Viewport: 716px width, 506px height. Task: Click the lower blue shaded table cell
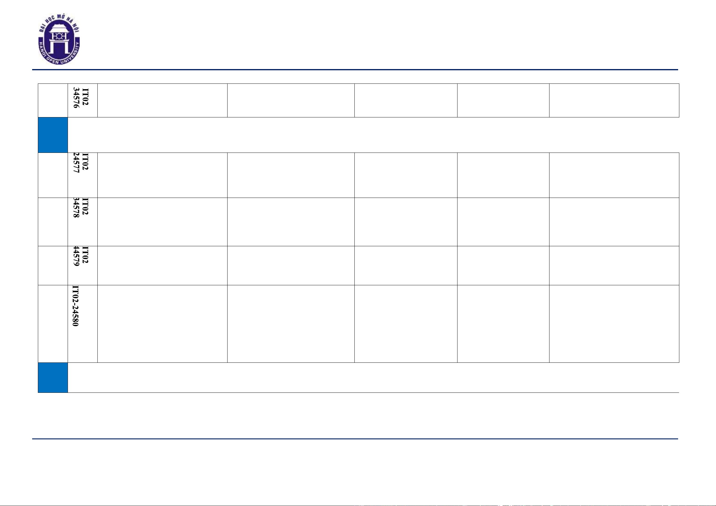[53, 377]
